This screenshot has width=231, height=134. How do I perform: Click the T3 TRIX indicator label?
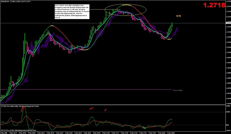click(x=20, y=106)
